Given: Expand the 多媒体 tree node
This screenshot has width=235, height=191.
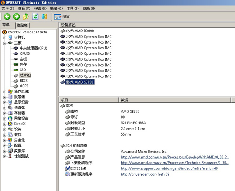Looking at the screenshot, I should pyautogui.click(x=5, y=108).
